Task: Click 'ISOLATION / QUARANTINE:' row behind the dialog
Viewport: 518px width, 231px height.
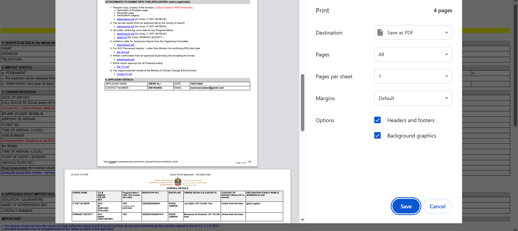Action: pyautogui.click(x=28, y=200)
